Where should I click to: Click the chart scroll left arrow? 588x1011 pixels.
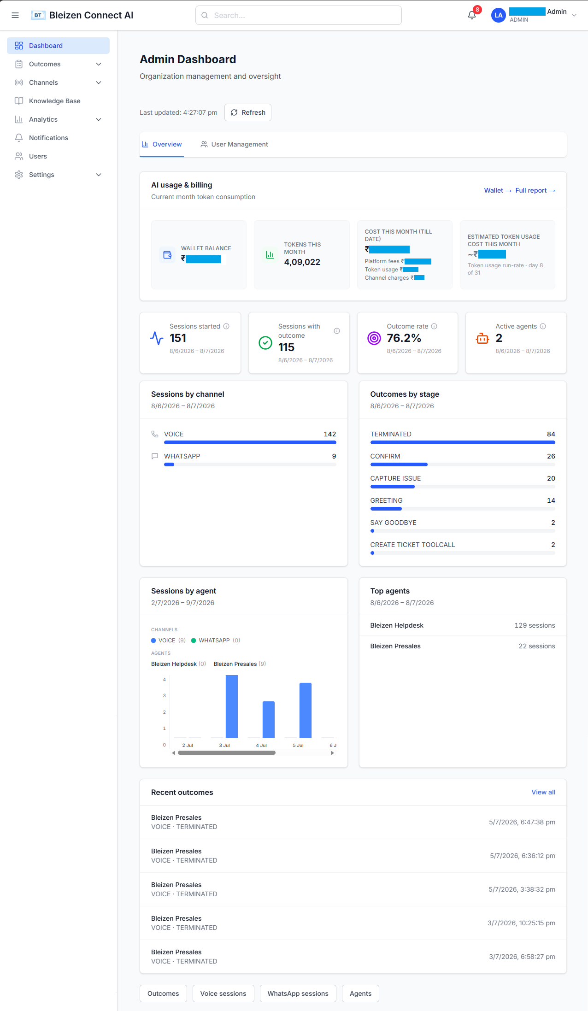pyautogui.click(x=173, y=752)
